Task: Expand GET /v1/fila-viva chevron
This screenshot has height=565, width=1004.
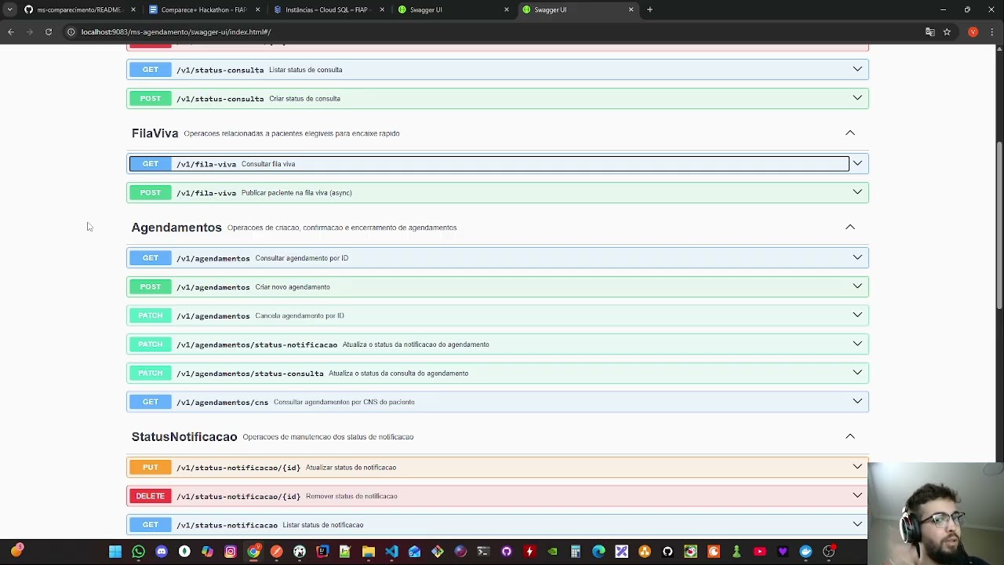Action: pyautogui.click(x=857, y=163)
